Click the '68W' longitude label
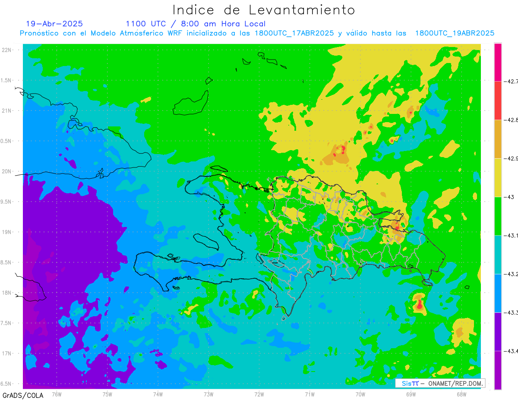Image resolution: width=518 pixels, height=400 pixels. click(x=461, y=394)
